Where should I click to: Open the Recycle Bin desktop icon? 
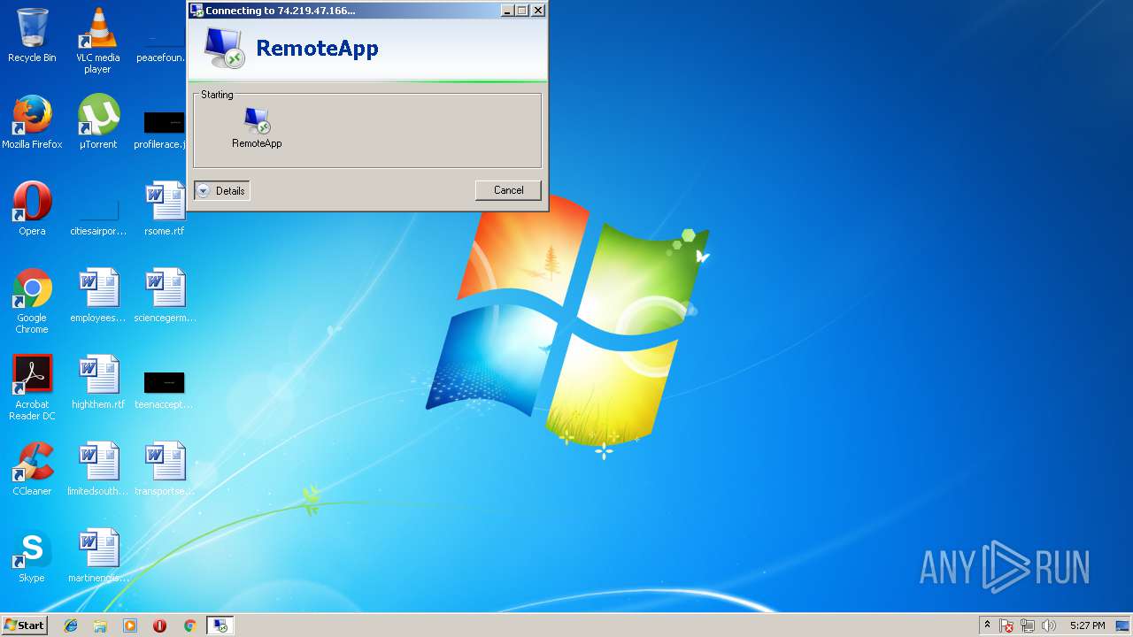click(x=32, y=35)
